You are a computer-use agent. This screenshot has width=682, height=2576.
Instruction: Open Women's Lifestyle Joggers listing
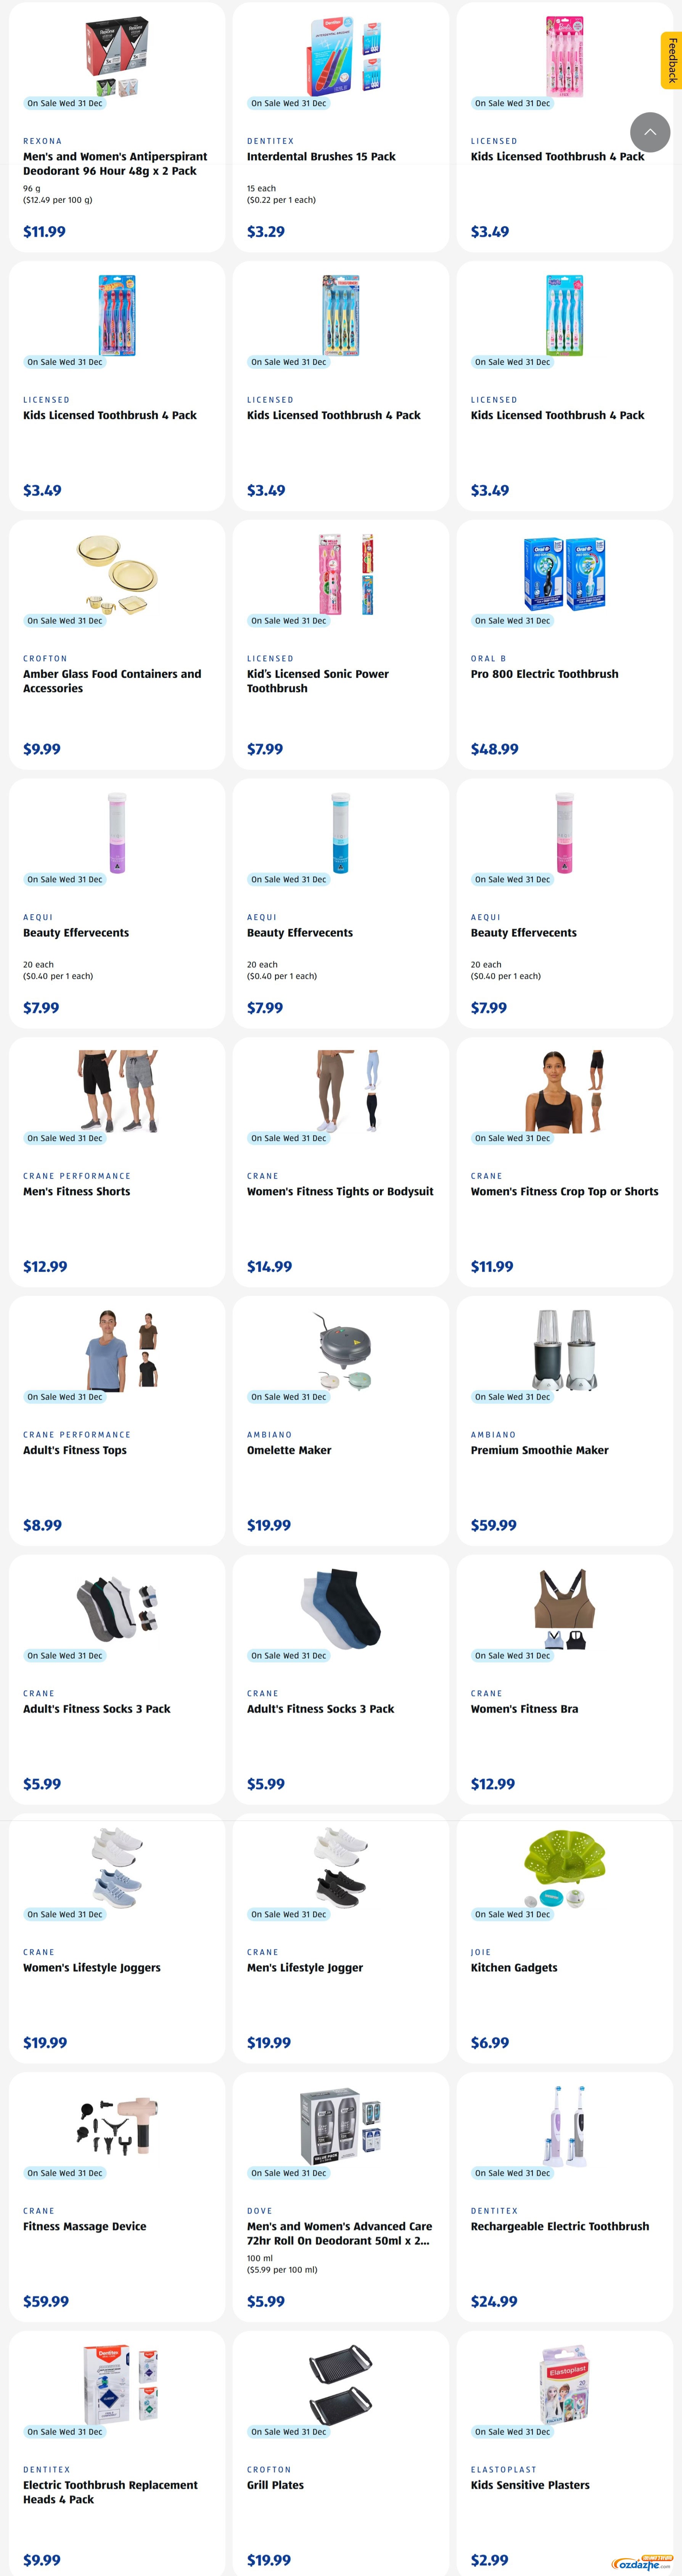[92, 1968]
